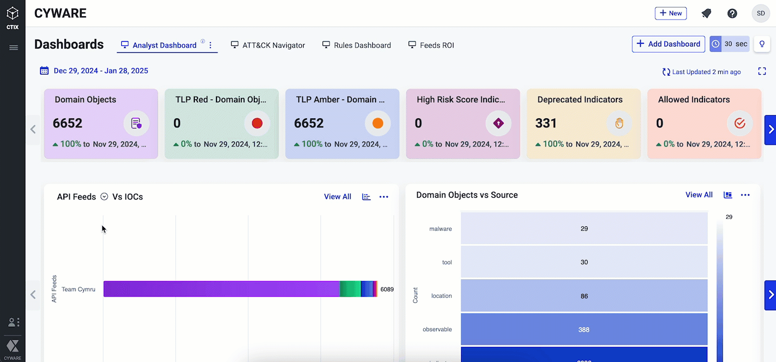Change chart type for API Feeds widget
This screenshot has width=776, height=362.
tap(366, 197)
